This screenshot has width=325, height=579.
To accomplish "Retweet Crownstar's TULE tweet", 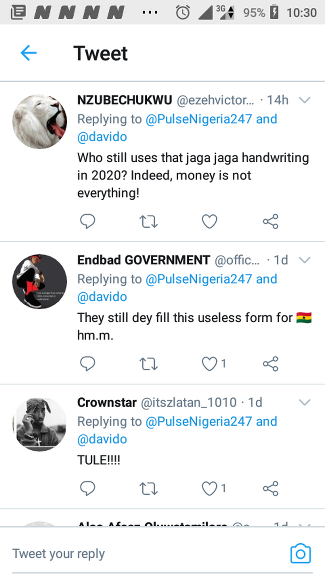I will point(149,488).
